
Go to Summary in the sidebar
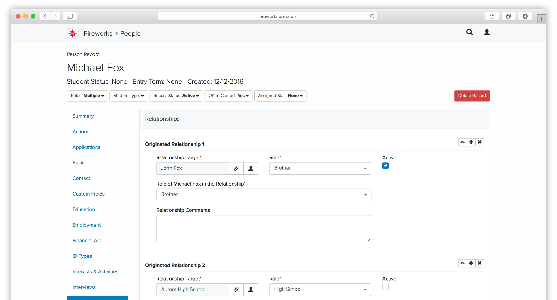pos(83,116)
